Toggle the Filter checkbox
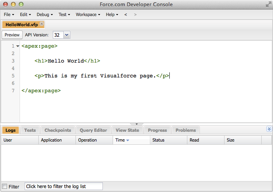 [5, 187]
